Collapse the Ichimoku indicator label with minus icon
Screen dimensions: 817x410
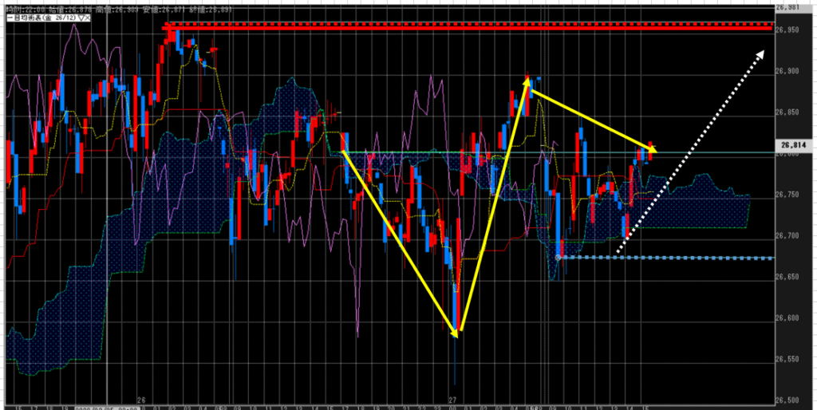[9, 15]
